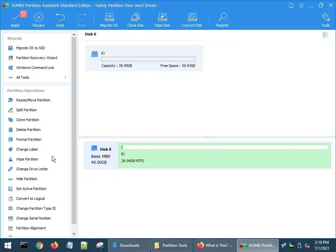This screenshot has width=336, height=252.
Task: Launch Partition Recovery Wizard
Action: tap(37, 58)
